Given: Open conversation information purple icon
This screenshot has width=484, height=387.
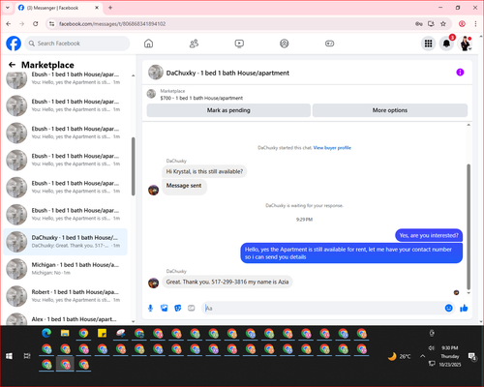Looking at the screenshot, I should click(460, 73).
